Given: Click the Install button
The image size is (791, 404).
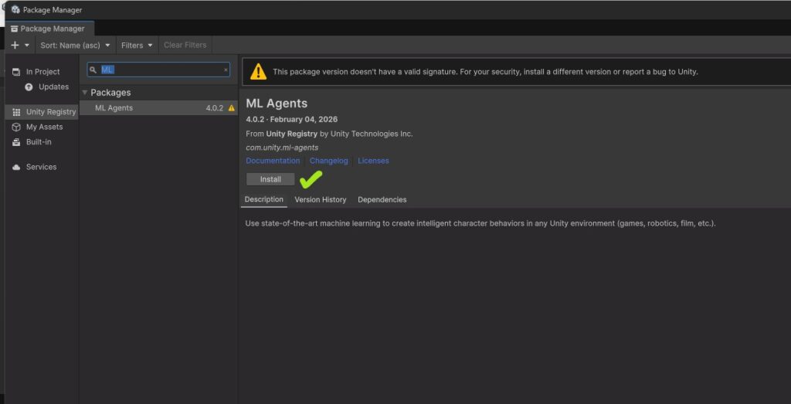Looking at the screenshot, I should click(x=270, y=179).
